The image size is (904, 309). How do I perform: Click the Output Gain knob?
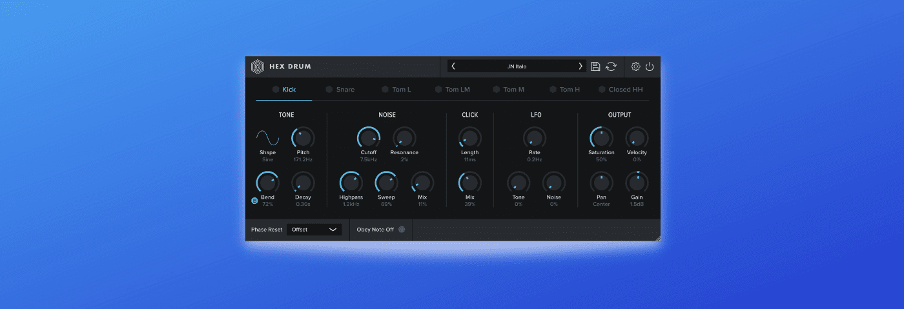point(637,183)
